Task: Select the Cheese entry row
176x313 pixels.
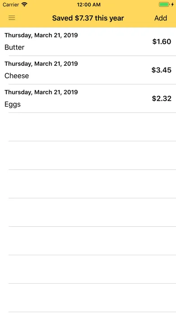Action: pos(88,70)
